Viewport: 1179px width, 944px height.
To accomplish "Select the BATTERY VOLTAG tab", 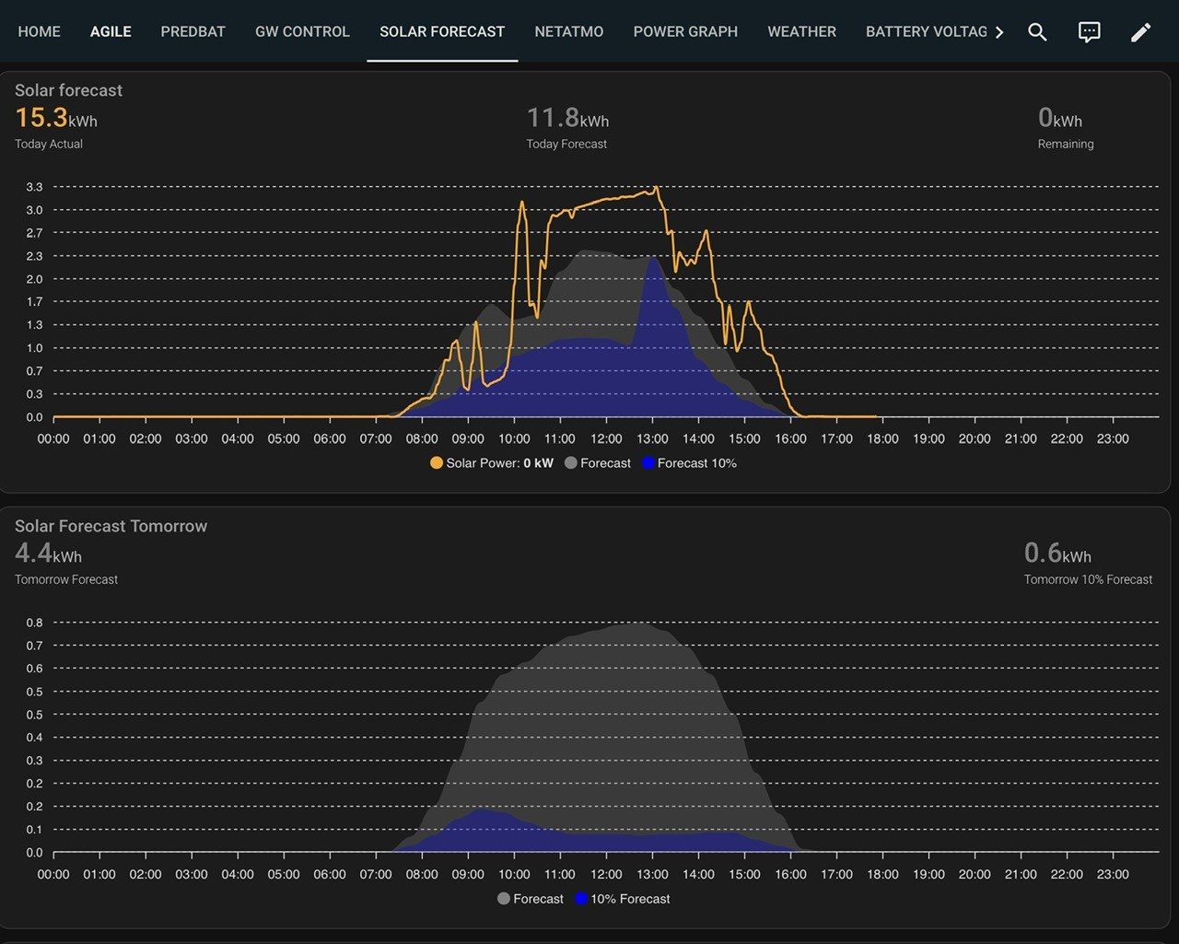I will (x=926, y=31).
